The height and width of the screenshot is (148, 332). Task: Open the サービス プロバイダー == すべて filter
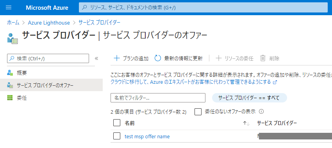tap(250, 98)
